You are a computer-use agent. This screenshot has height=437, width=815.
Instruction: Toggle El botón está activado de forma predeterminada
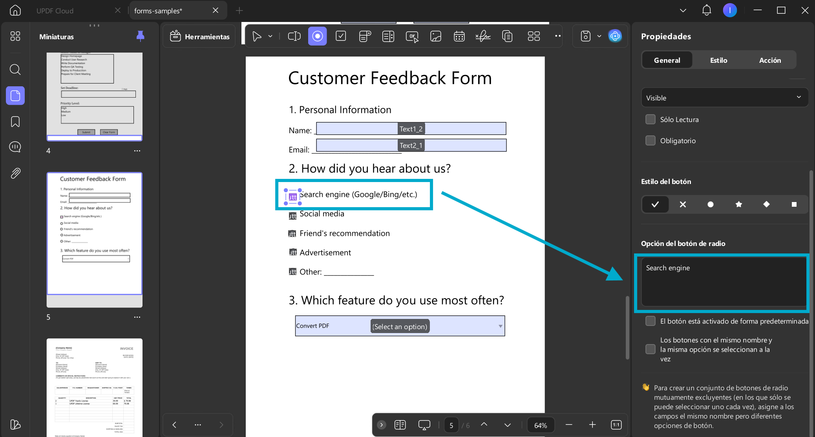coord(651,321)
